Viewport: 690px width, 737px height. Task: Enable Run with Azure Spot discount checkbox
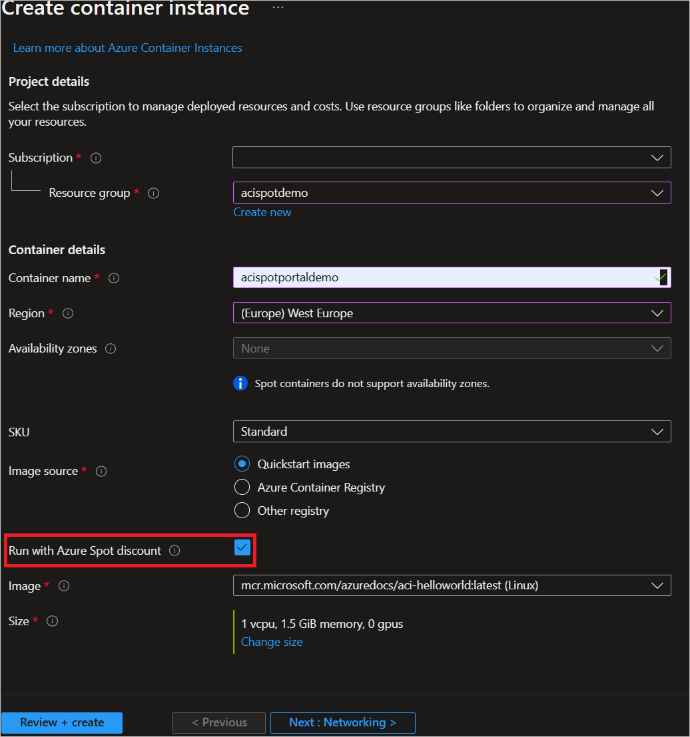pos(241,548)
